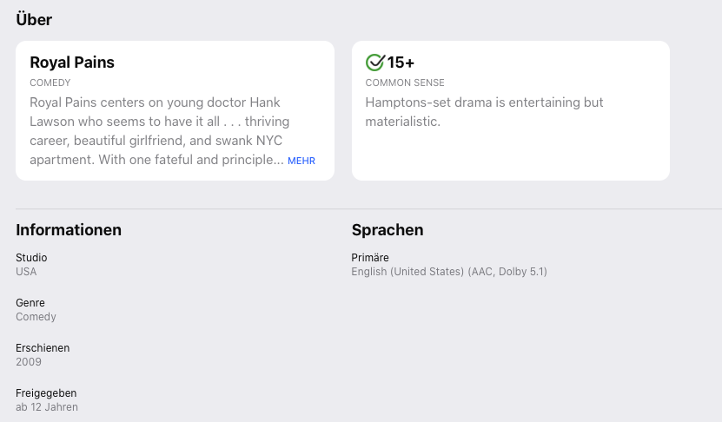Click the 2009 release year
Screen dimensions: 722x422
click(x=28, y=362)
